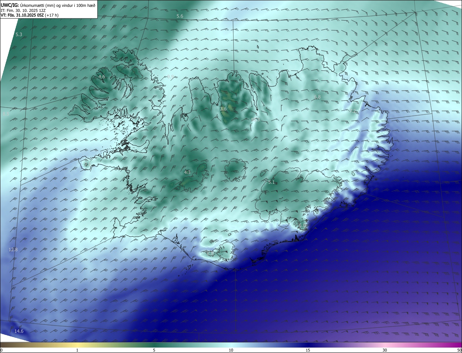Click the colour scale tick label 15
The height and width of the screenshot is (353, 462).
308,350
